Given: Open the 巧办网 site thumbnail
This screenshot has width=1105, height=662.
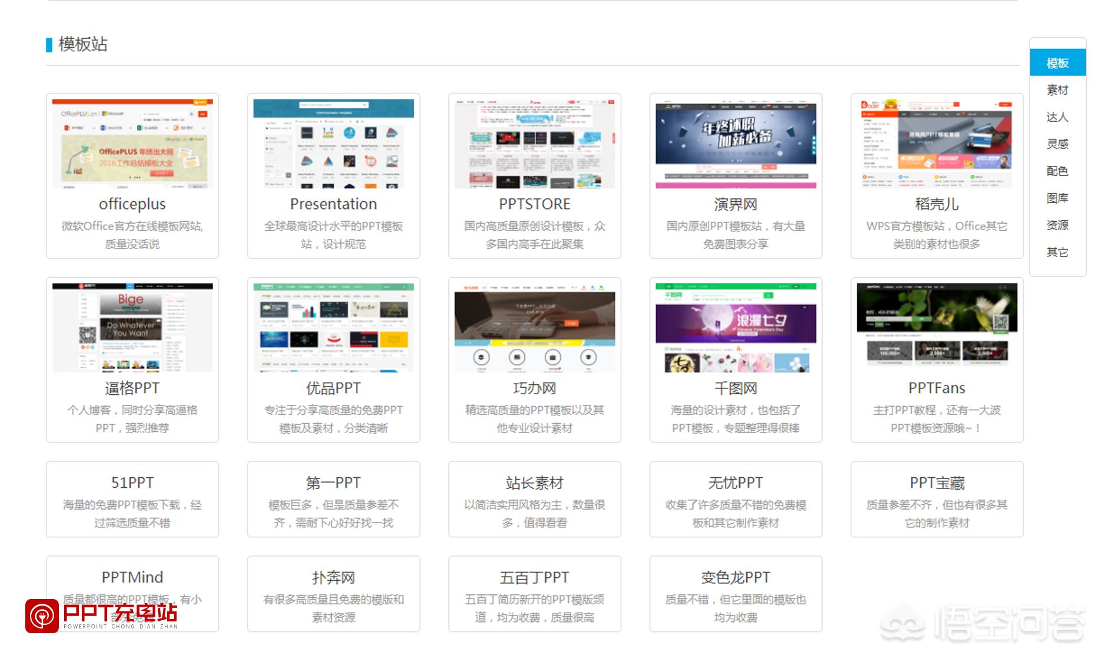Looking at the screenshot, I should 535,328.
